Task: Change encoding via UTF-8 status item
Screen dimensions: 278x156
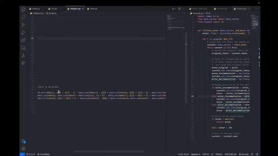Action: point(205,154)
